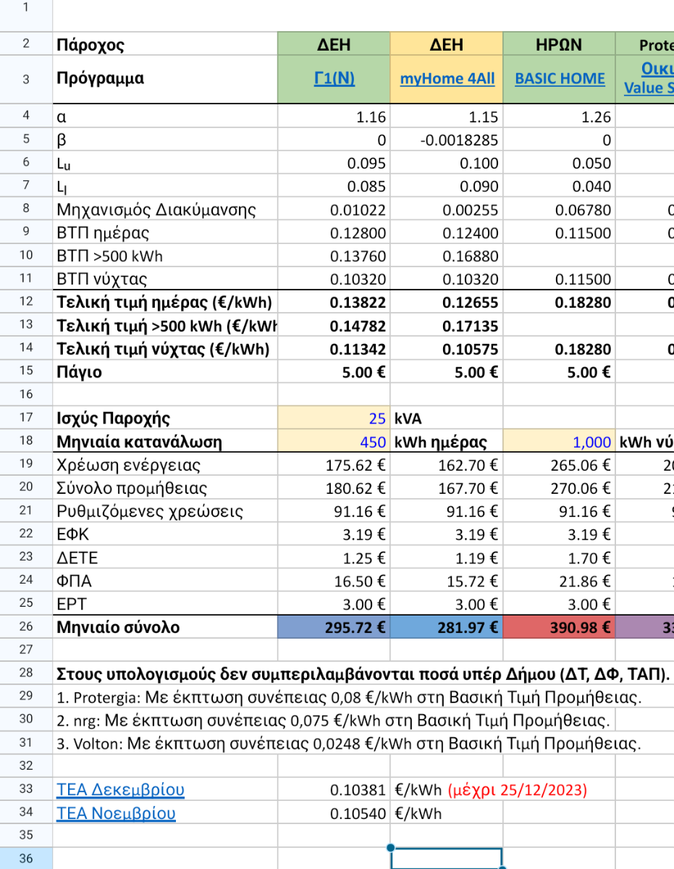Select the 25 kVA power input cell
The height and width of the screenshot is (869, 674).
click(x=334, y=418)
